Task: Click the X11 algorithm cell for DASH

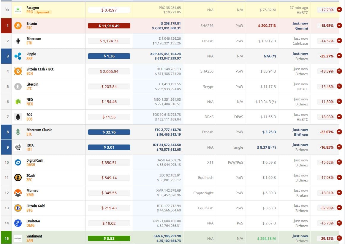Action: tap(210, 163)
